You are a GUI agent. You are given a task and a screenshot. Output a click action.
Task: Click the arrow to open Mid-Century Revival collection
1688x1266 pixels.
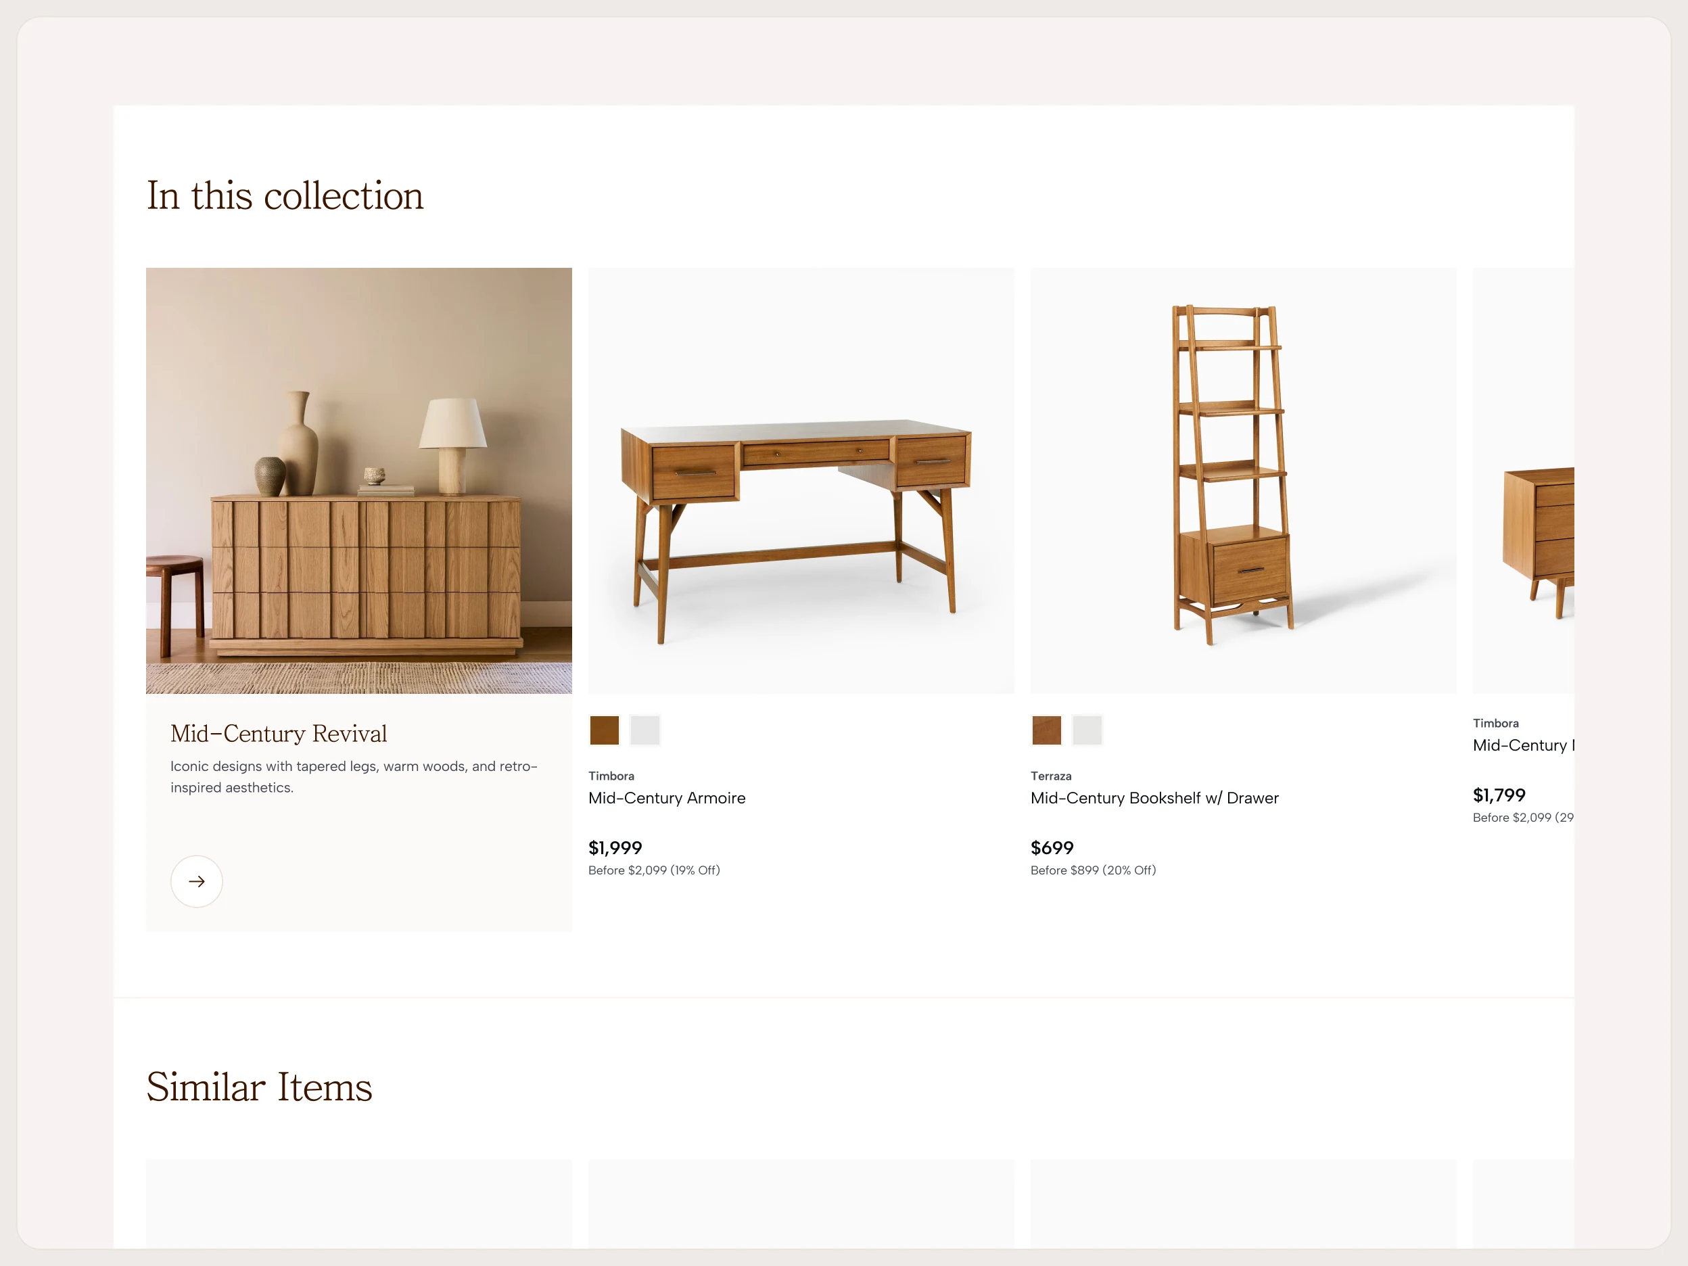(x=196, y=881)
